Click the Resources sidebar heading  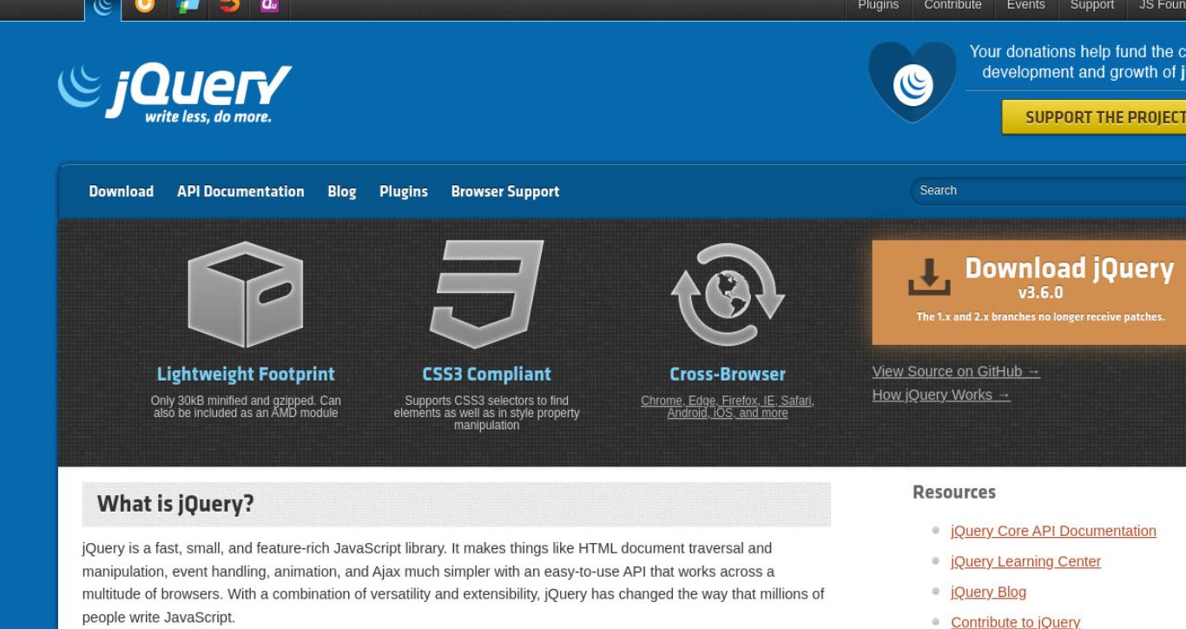pos(954,492)
